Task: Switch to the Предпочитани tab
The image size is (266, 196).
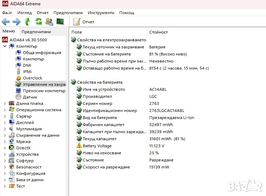Action: coord(36,32)
